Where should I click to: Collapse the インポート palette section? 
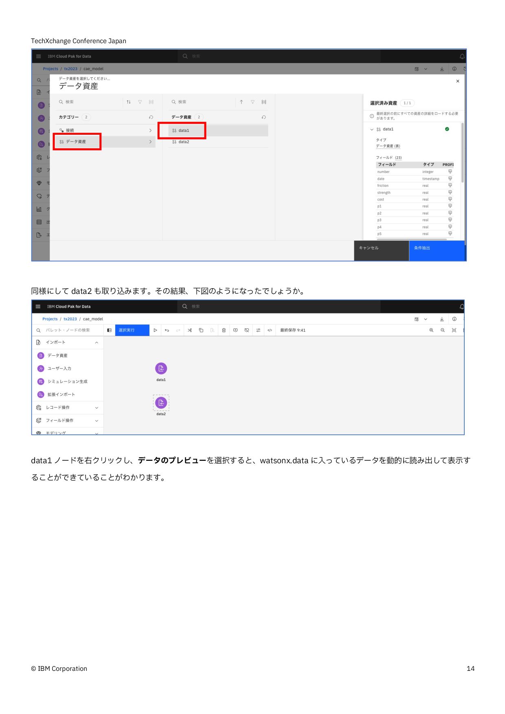97,342
